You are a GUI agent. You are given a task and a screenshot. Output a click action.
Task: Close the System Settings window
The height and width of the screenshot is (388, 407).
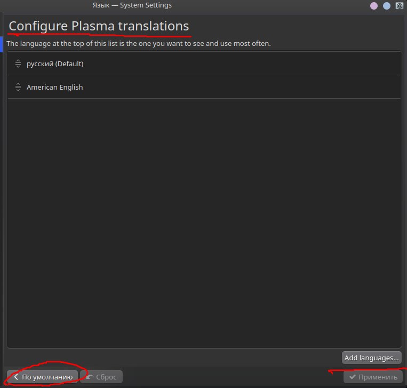coord(399,6)
